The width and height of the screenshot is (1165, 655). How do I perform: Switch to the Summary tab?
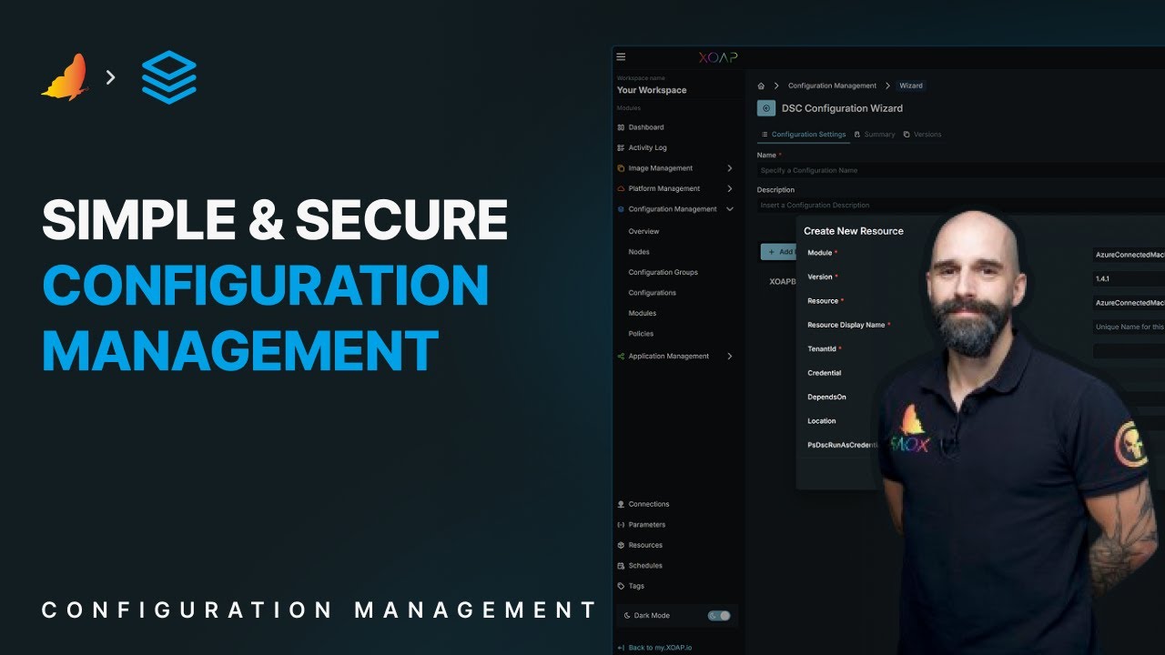(876, 135)
